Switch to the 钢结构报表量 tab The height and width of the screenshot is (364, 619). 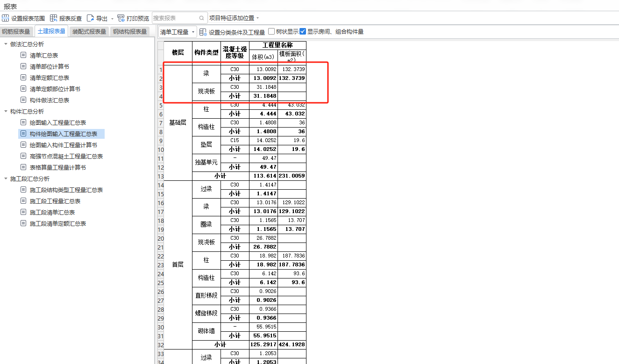click(x=130, y=32)
